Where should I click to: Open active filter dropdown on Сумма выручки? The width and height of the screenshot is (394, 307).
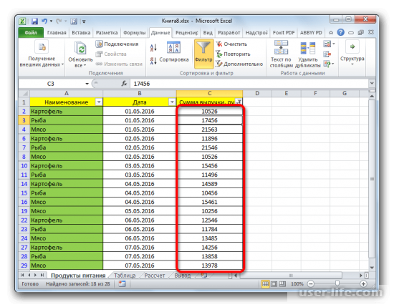[x=239, y=102]
